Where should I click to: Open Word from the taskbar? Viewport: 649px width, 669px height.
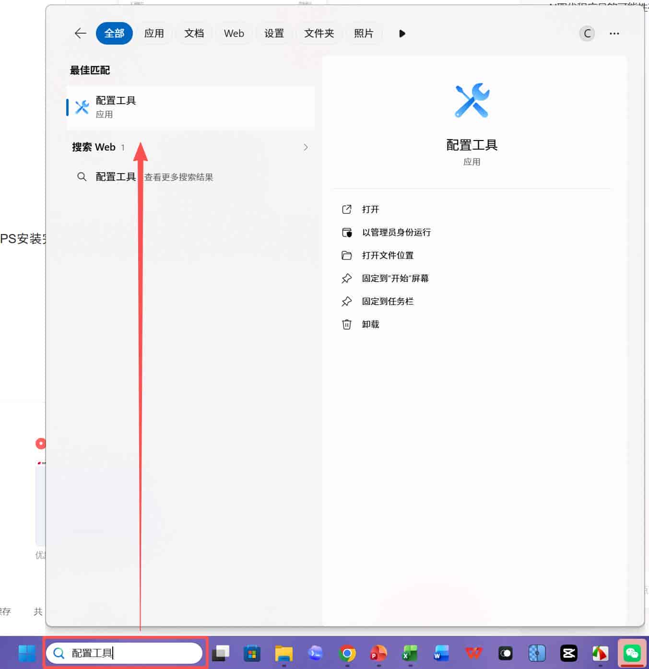(x=442, y=653)
